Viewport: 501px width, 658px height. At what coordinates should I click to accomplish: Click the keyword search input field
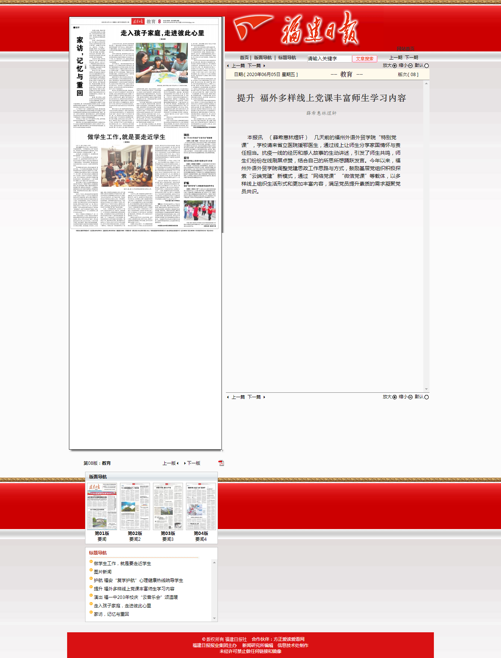click(x=329, y=59)
